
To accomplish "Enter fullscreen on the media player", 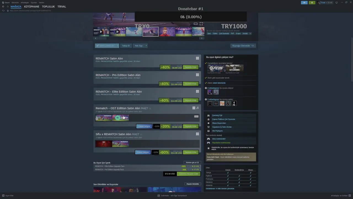I will pos(201,24).
